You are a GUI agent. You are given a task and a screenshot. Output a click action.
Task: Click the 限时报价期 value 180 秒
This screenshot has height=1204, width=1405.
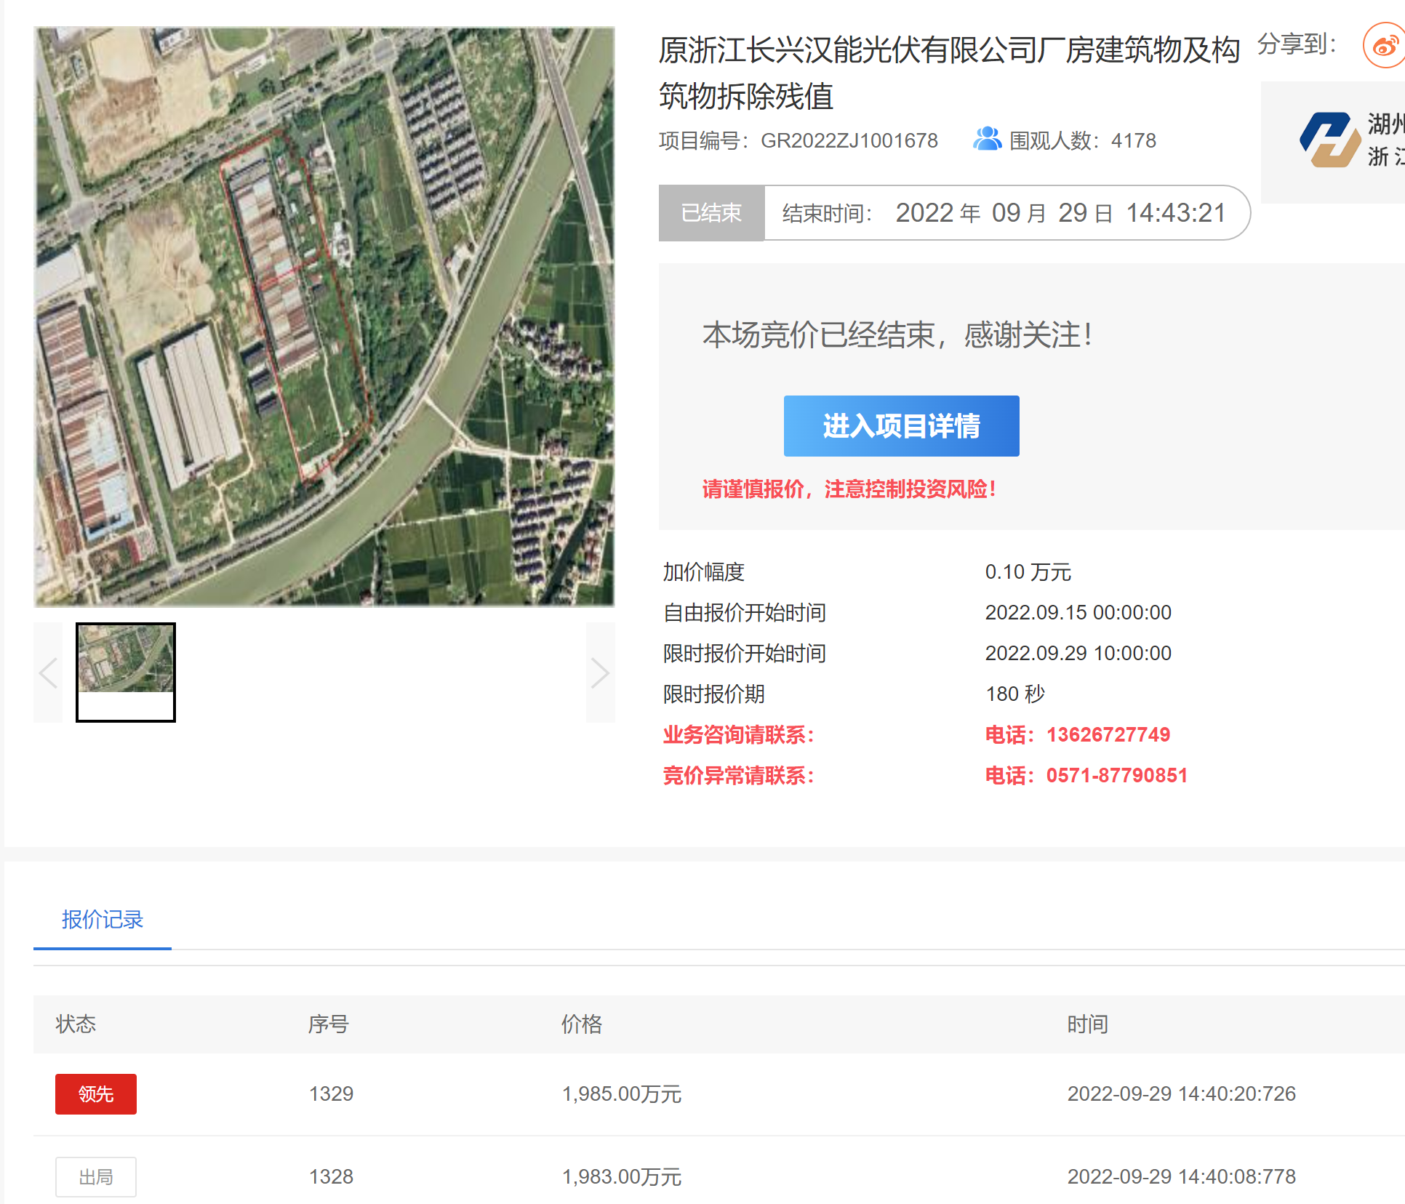tap(1014, 694)
